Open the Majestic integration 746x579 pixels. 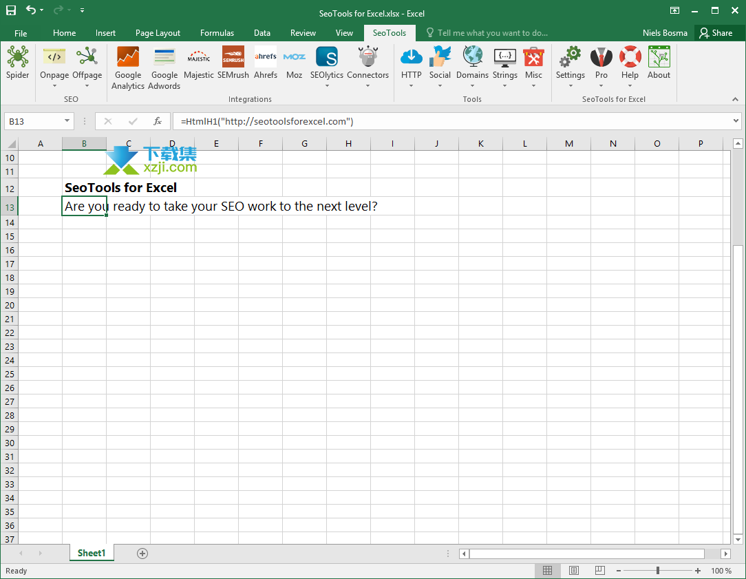[198, 63]
